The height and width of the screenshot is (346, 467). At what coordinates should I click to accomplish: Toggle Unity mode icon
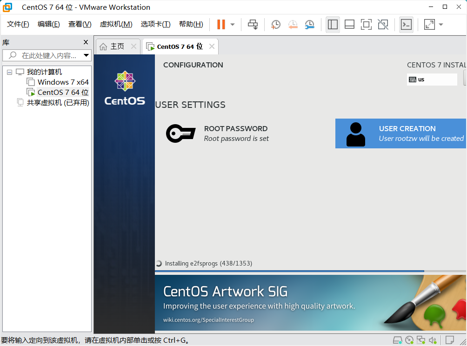point(383,25)
